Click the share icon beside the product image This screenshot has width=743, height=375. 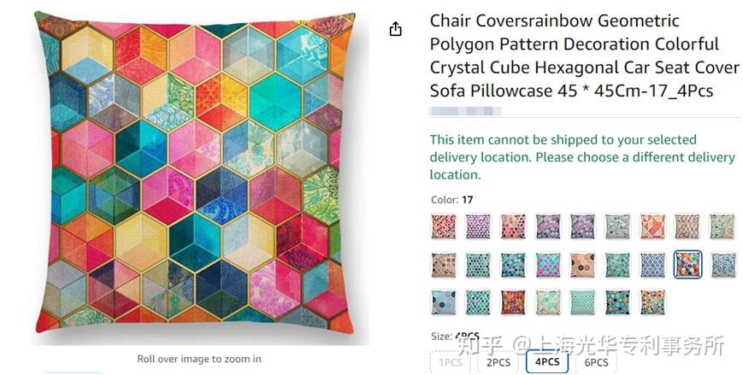[x=395, y=30]
